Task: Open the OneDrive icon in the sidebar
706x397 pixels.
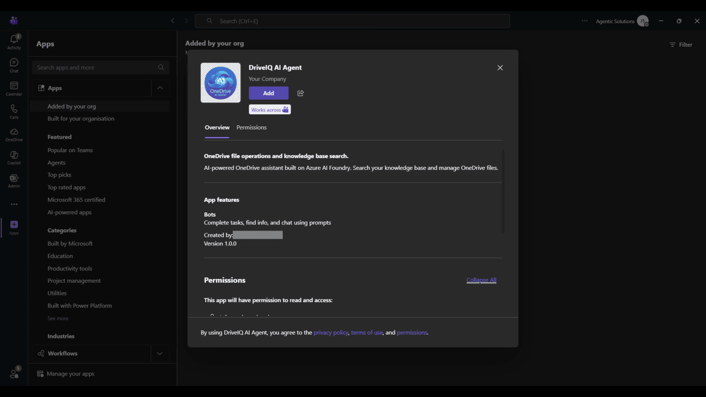Action: tap(14, 135)
